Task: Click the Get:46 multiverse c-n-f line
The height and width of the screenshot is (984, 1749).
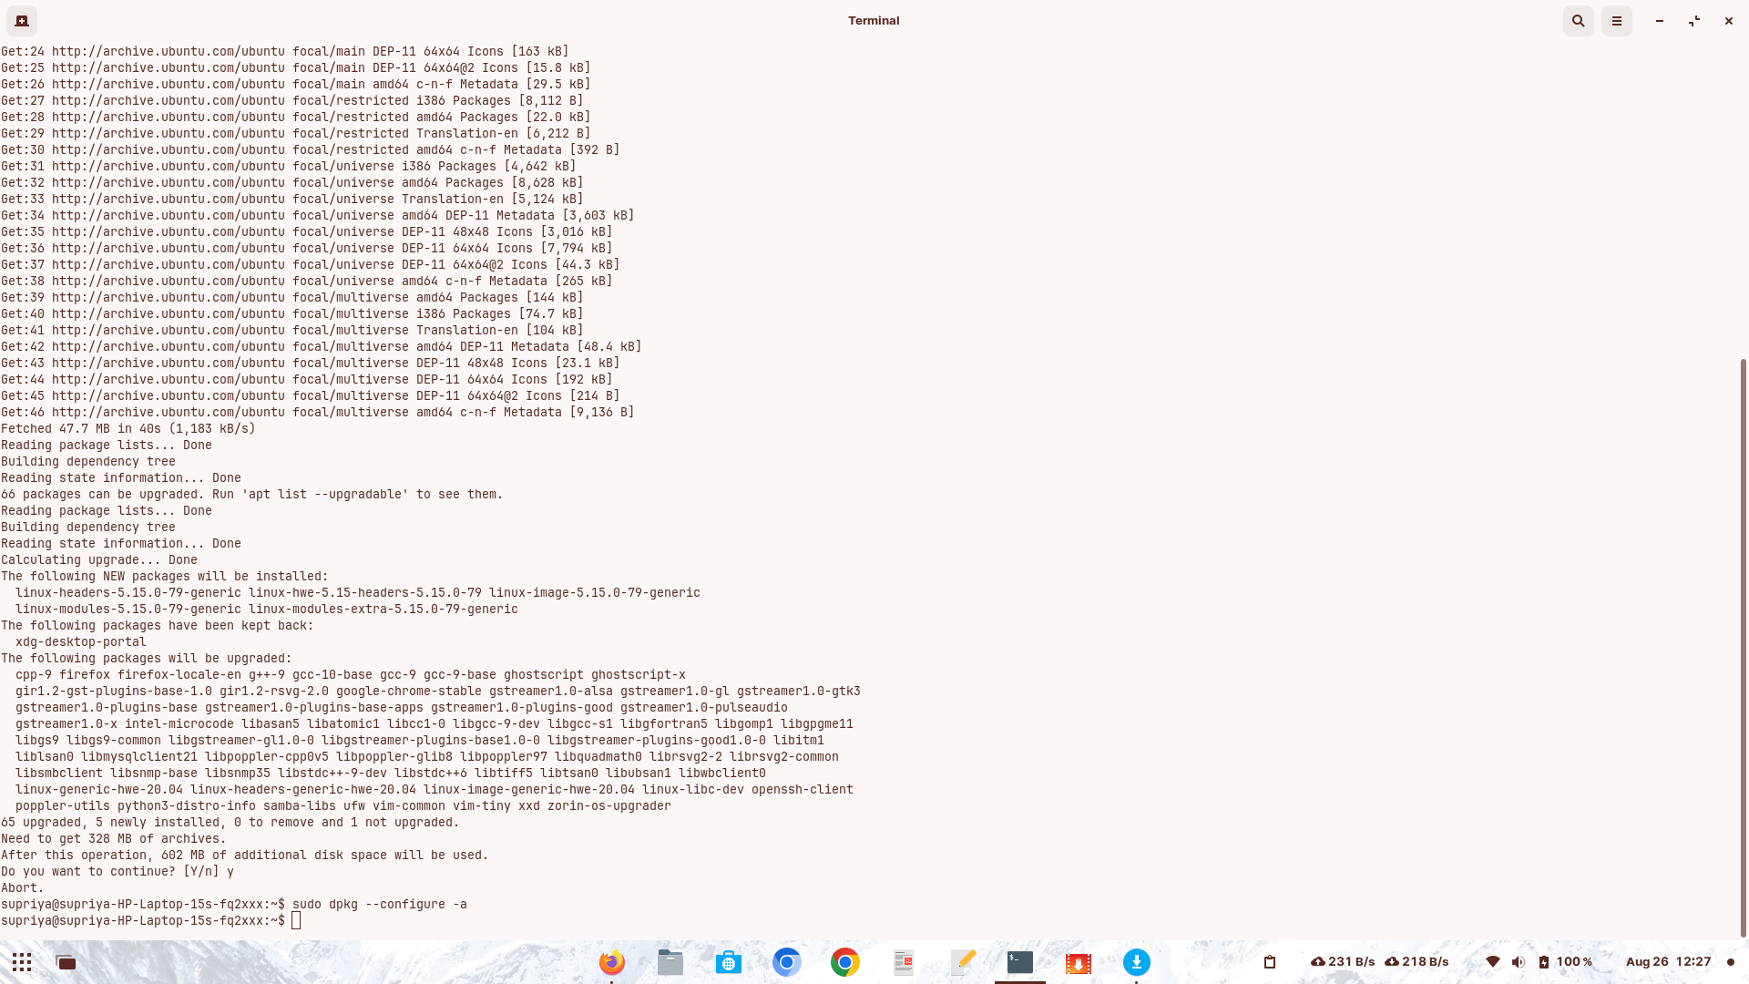Action: [318, 413]
